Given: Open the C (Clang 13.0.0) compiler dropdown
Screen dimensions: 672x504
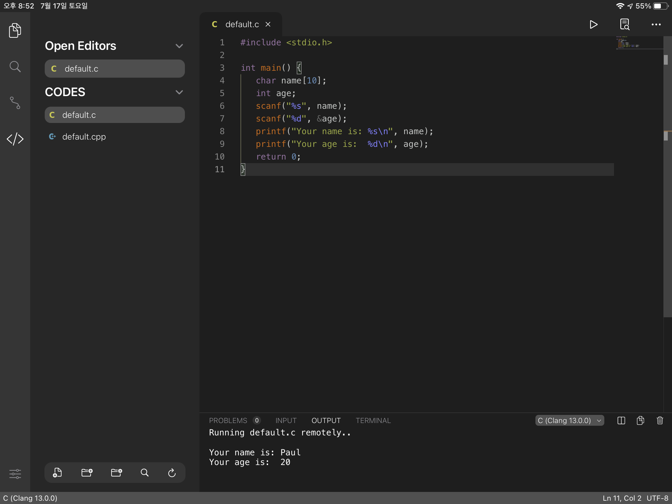Looking at the screenshot, I should 569,421.
